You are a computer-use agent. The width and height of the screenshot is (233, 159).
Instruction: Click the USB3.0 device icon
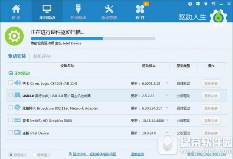17,95
